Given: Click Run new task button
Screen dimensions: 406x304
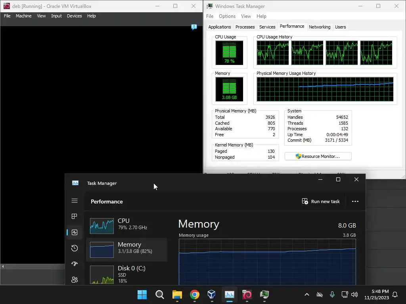Looking at the screenshot, I should tap(321, 201).
